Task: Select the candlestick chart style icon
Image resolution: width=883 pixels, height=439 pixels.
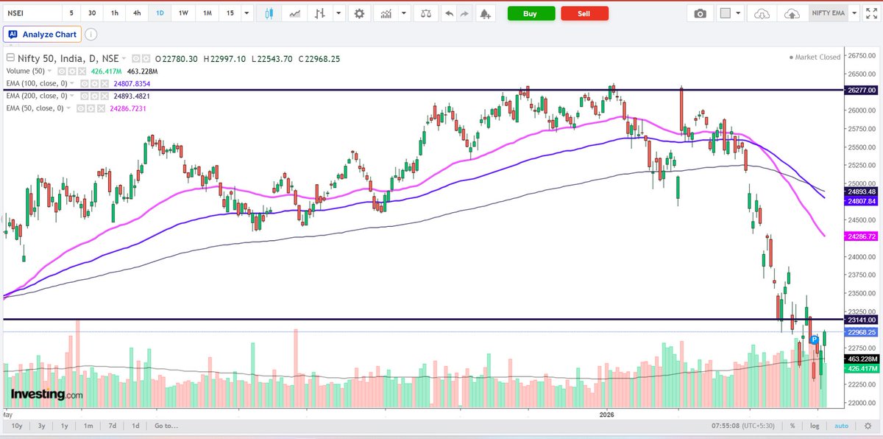Action: (x=268, y=13)
